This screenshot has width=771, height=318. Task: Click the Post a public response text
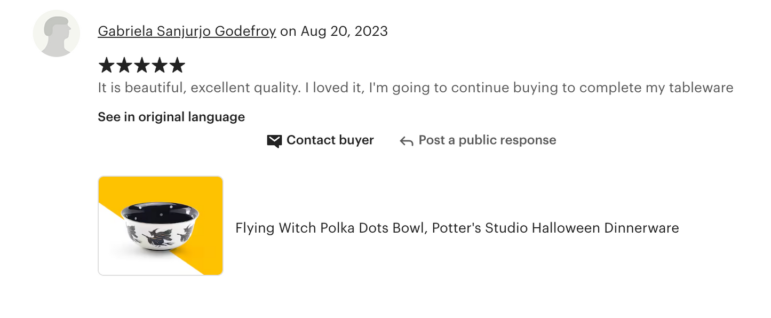tap(487, 140)
